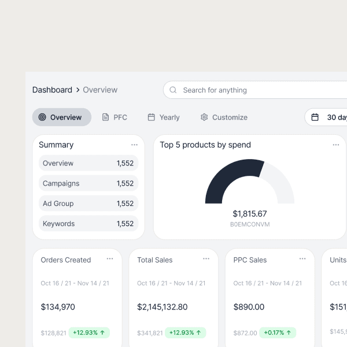Click the calendar icon beside Yearly
347x347 pixels.
coord(152,117)
